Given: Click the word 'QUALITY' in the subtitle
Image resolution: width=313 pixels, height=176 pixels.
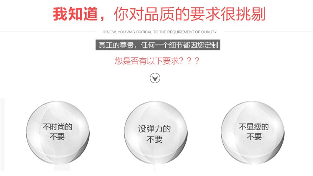Looking at the screenshot, I should [209, 32].
